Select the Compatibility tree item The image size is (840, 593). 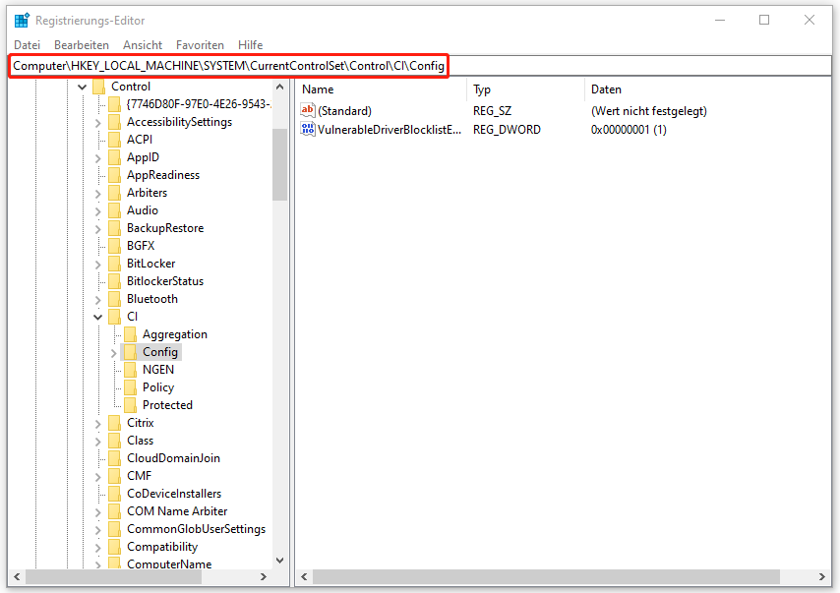coord(162,547)
